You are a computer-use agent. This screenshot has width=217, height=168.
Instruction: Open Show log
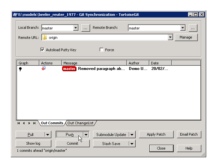(34, 143)
